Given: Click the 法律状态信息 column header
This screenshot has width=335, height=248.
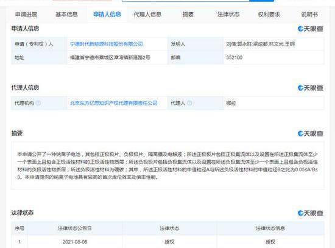Looking at the screenshot, I should [x=270, y=229].
